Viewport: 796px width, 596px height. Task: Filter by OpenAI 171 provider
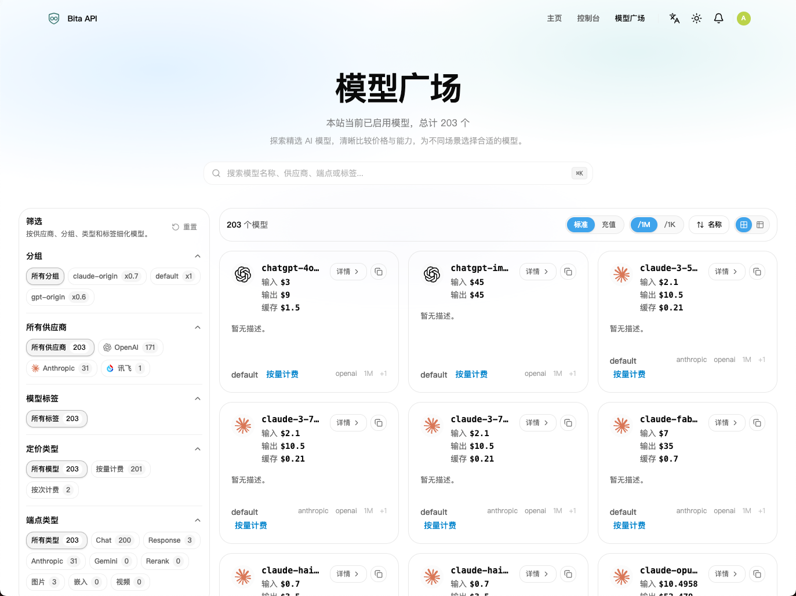[x=130, y=348]
